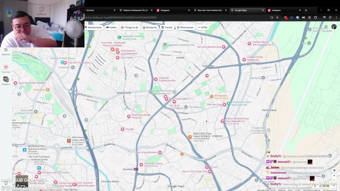Open the red extension icon with badge

click(286, 18)
